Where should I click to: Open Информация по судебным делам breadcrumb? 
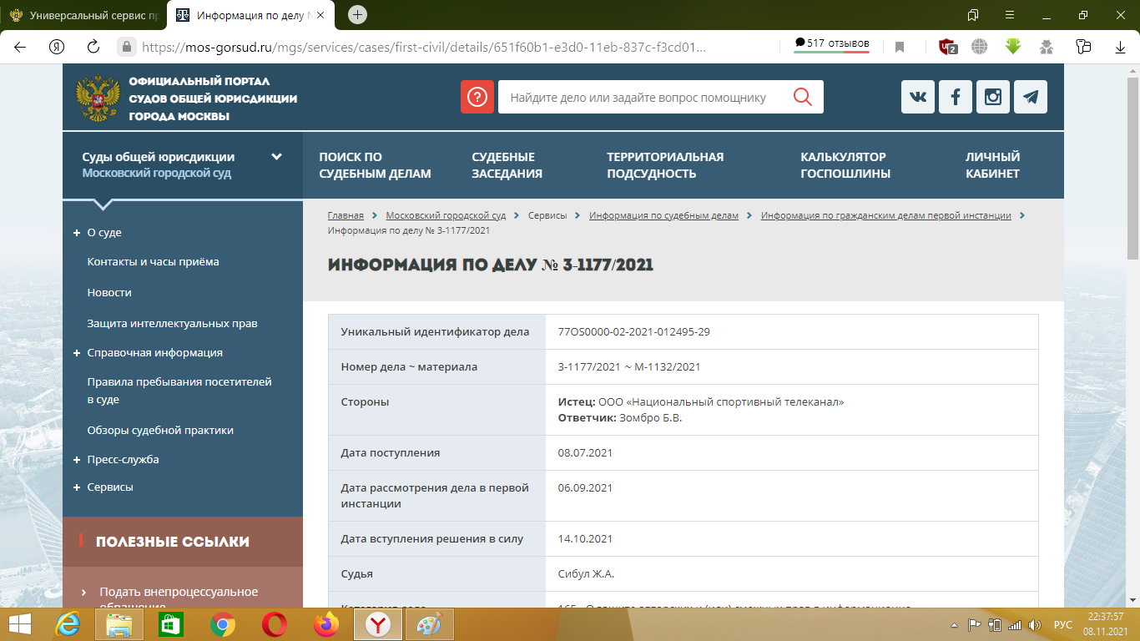663,215
